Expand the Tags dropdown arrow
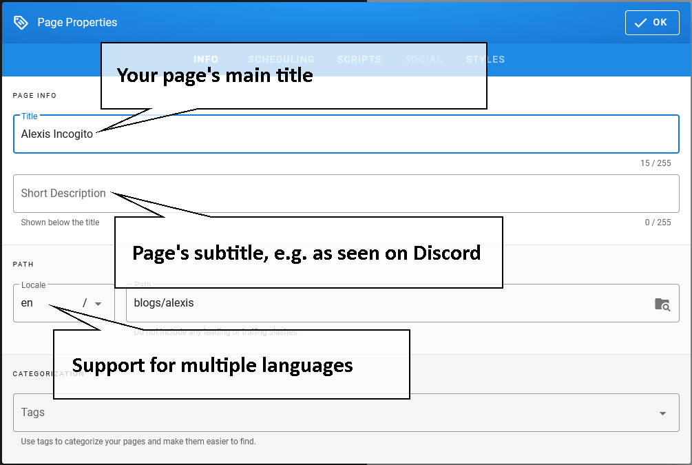Image resolution: width=692 pixels, height=465 pixels. pyautogui.click(x=662, y=413)
